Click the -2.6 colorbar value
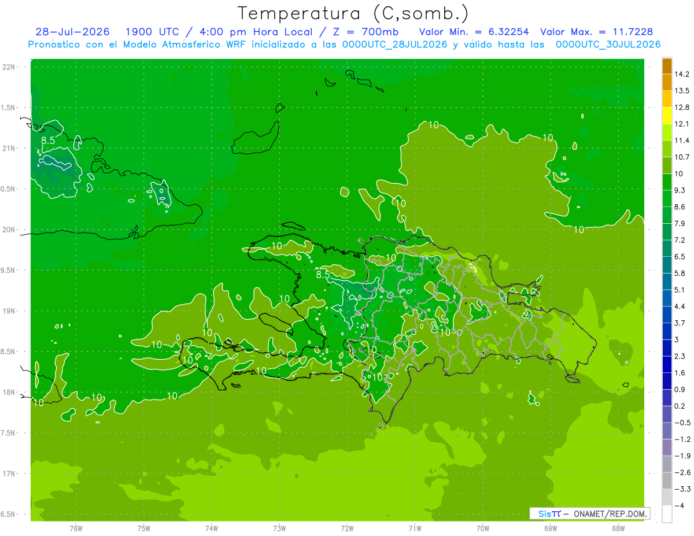 (682, 472)
